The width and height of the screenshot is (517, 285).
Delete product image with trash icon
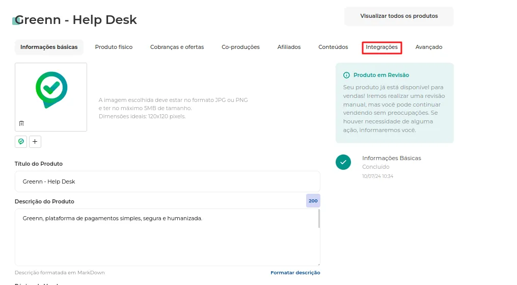pos(21,123)
